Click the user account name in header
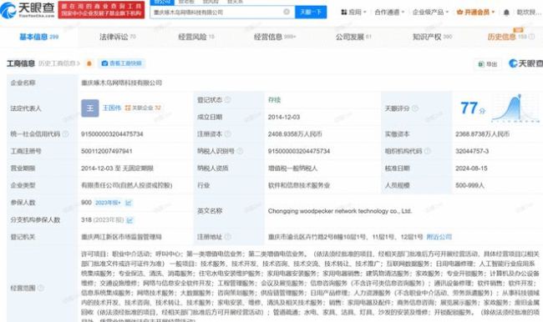 tap(529, 13)
